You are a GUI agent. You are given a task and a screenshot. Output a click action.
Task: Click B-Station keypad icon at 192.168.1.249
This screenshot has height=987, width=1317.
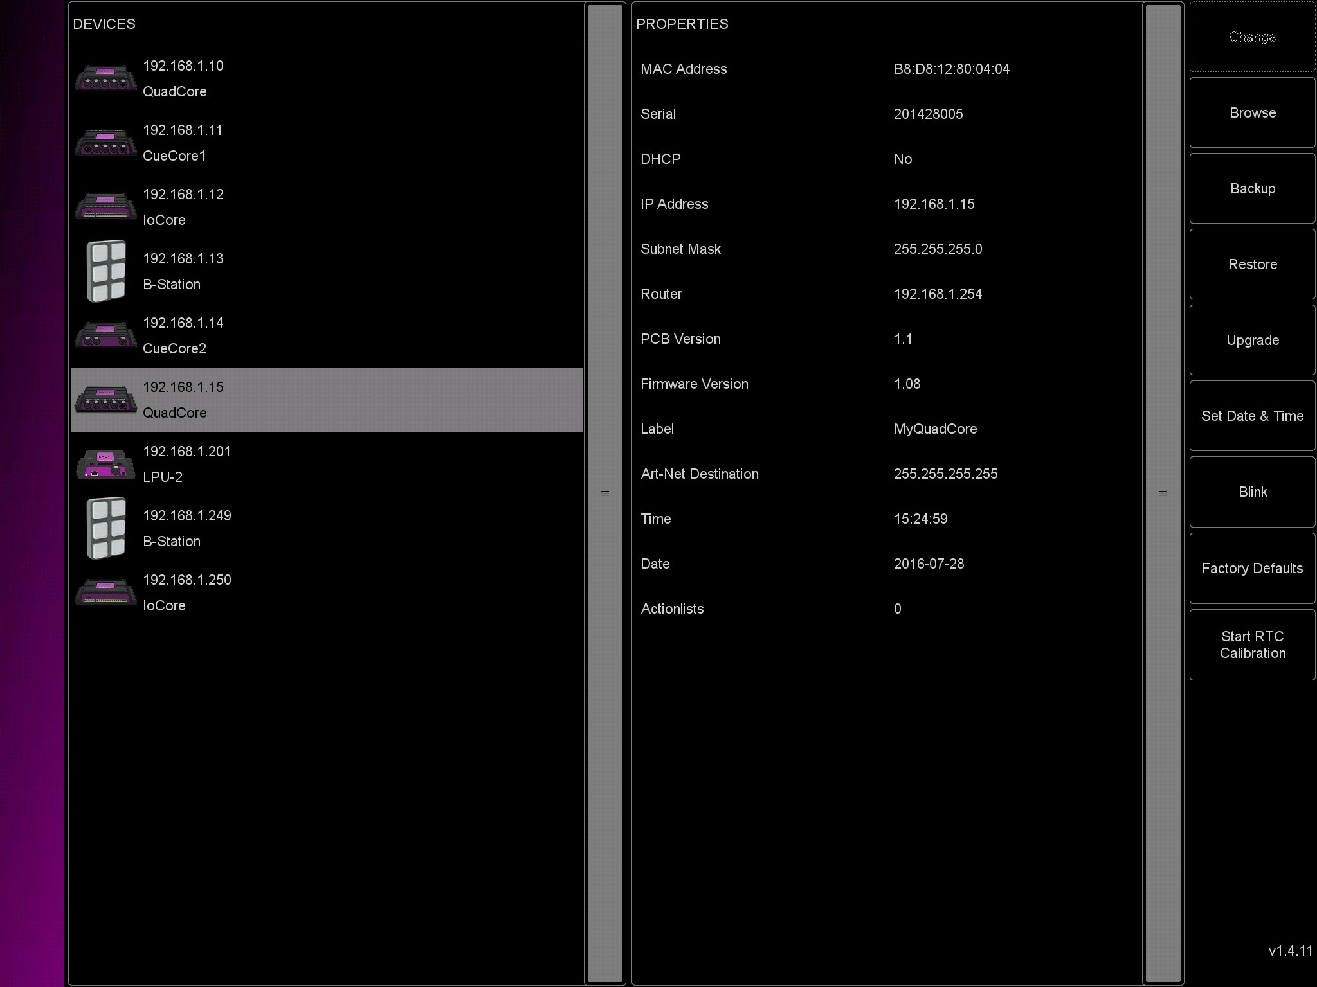(x=105, y=528)
